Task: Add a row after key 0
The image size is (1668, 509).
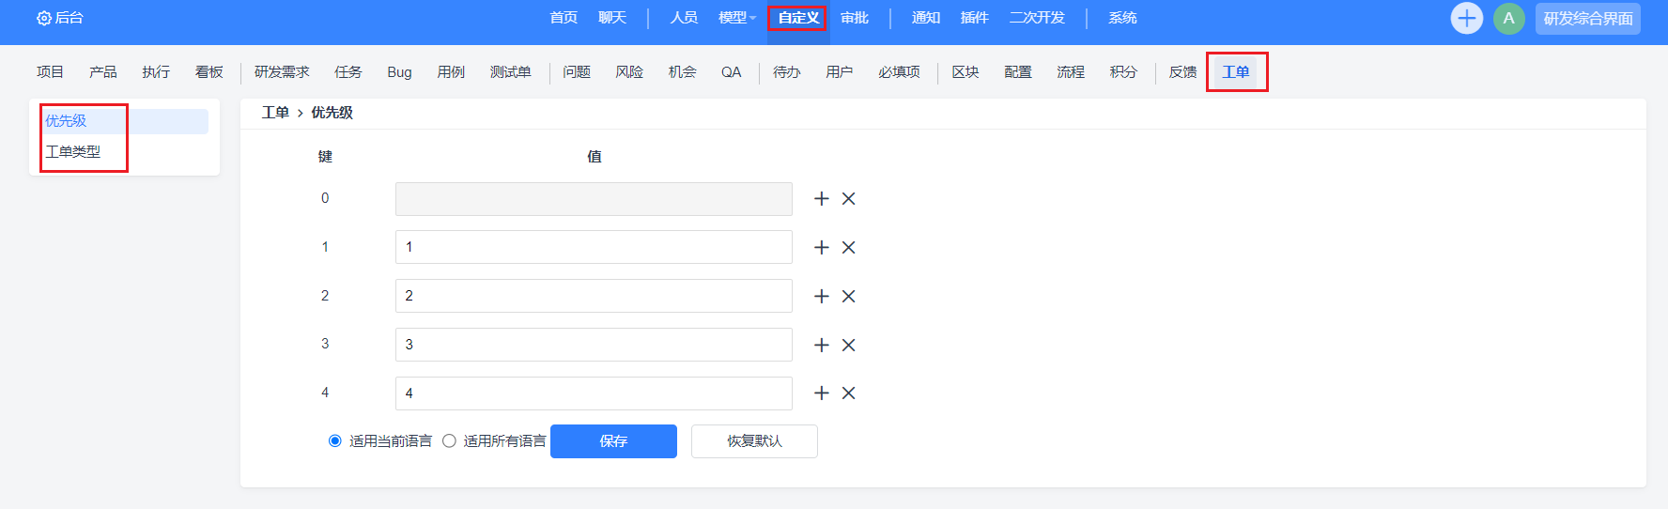Action: coord(822,199)
